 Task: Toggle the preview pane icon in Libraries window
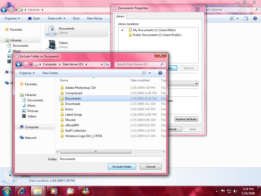pos(246,18)
